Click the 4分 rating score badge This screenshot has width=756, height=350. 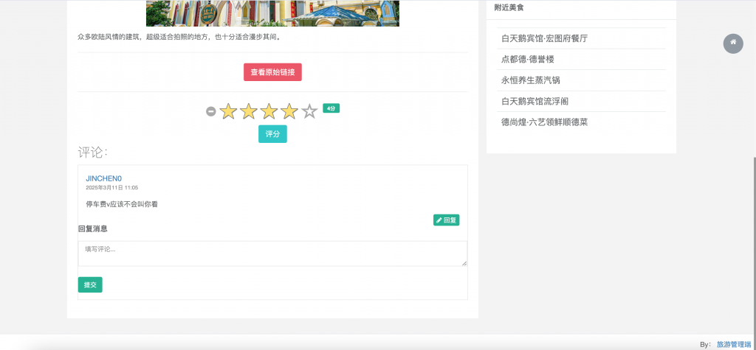[331, 108]
